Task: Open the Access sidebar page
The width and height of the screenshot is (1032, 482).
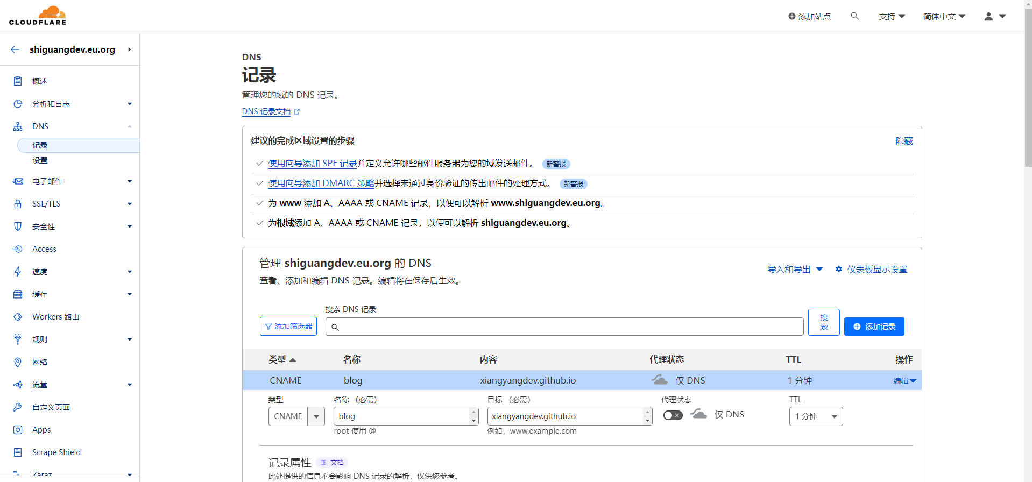Action: coord(44,249)
